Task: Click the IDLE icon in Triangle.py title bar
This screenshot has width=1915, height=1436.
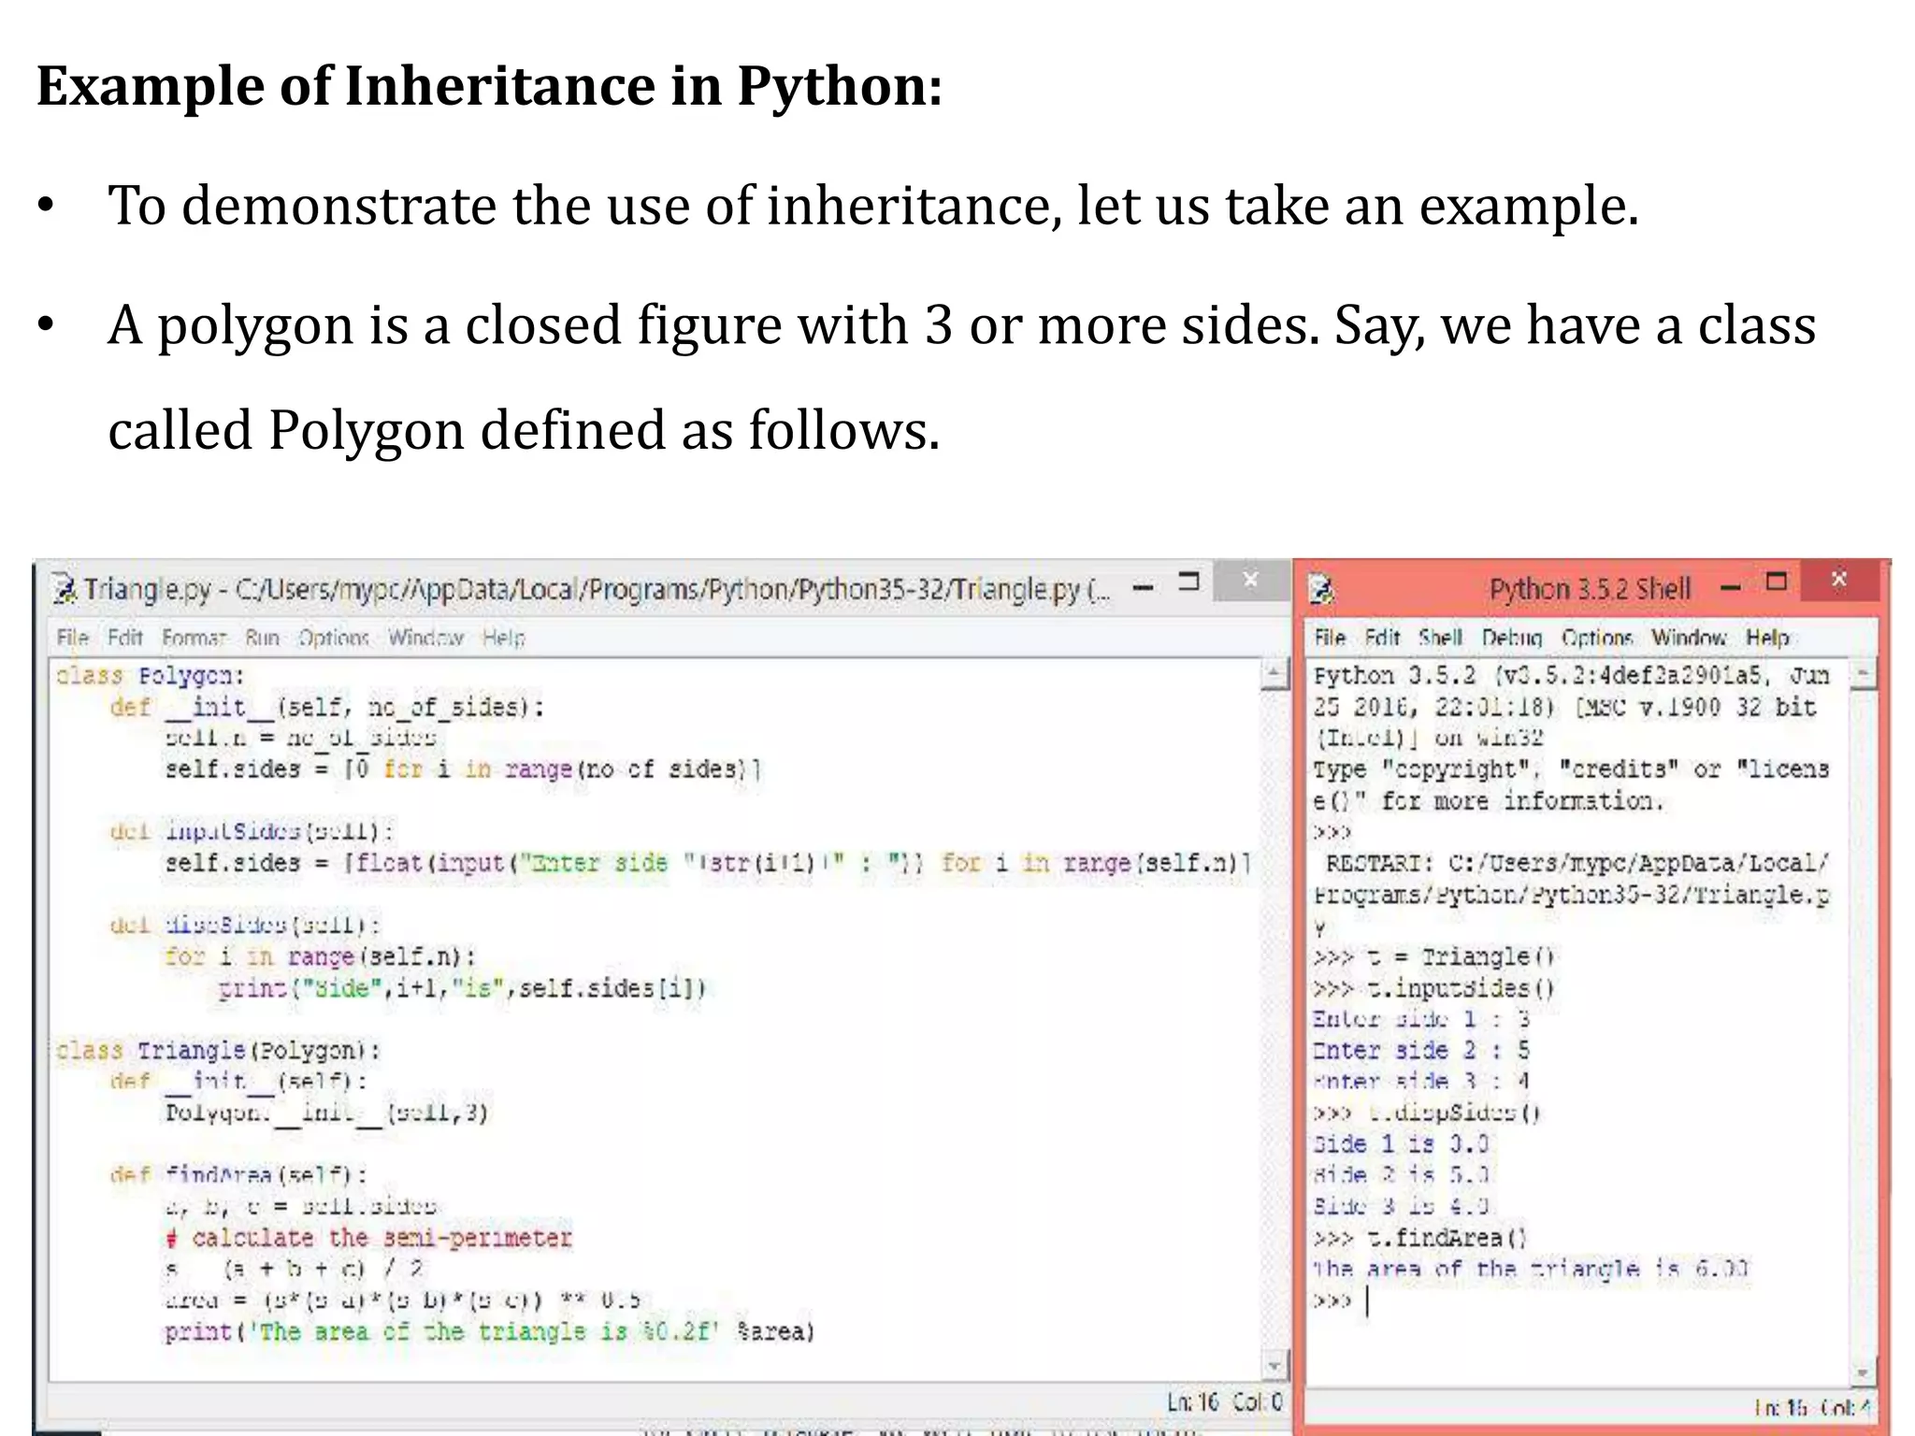Action: point(64,588)
